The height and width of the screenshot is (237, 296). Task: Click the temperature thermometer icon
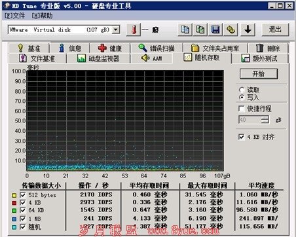tap(134, 29)
